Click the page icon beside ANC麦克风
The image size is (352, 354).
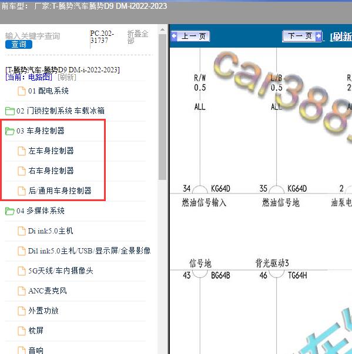[x=22, y=291]
